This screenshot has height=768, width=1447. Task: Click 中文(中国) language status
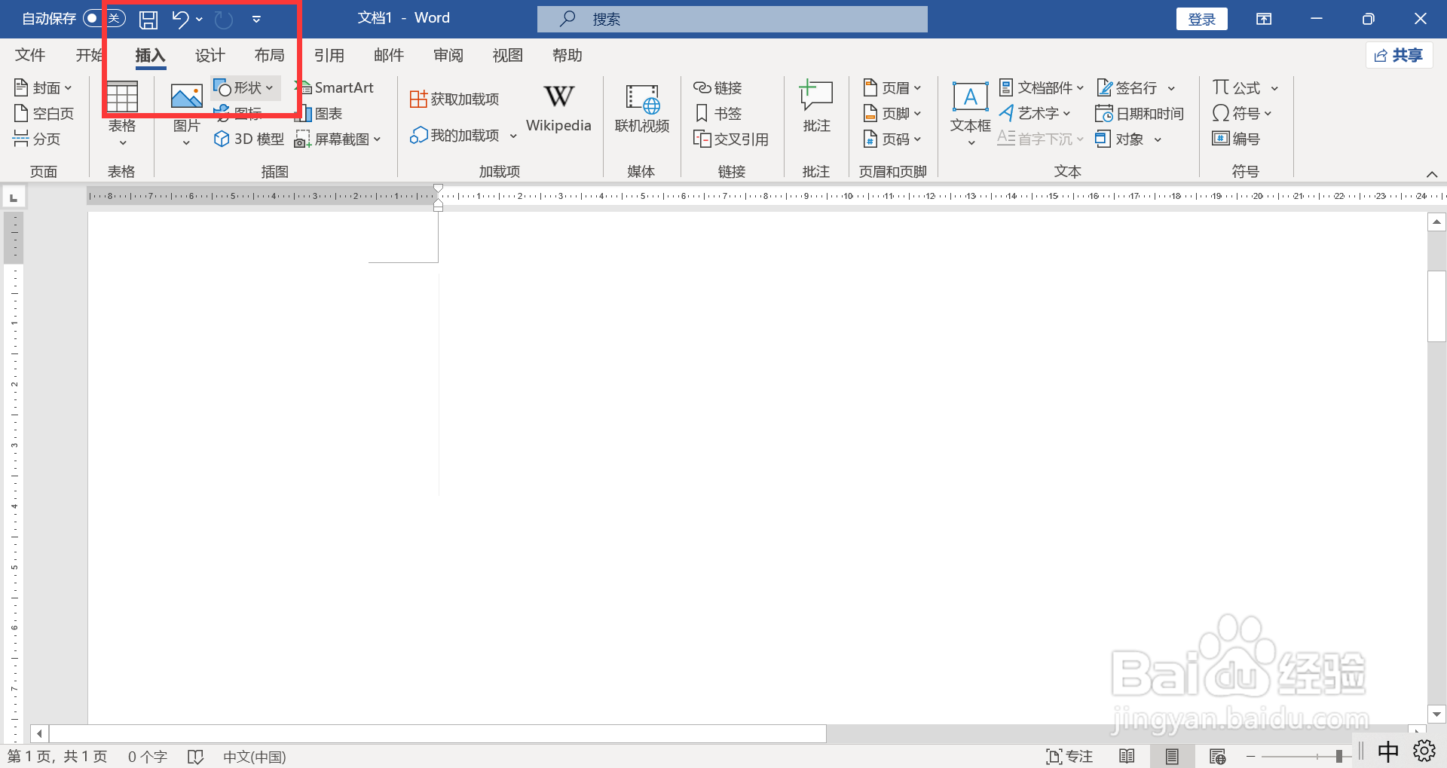point(255,757)
